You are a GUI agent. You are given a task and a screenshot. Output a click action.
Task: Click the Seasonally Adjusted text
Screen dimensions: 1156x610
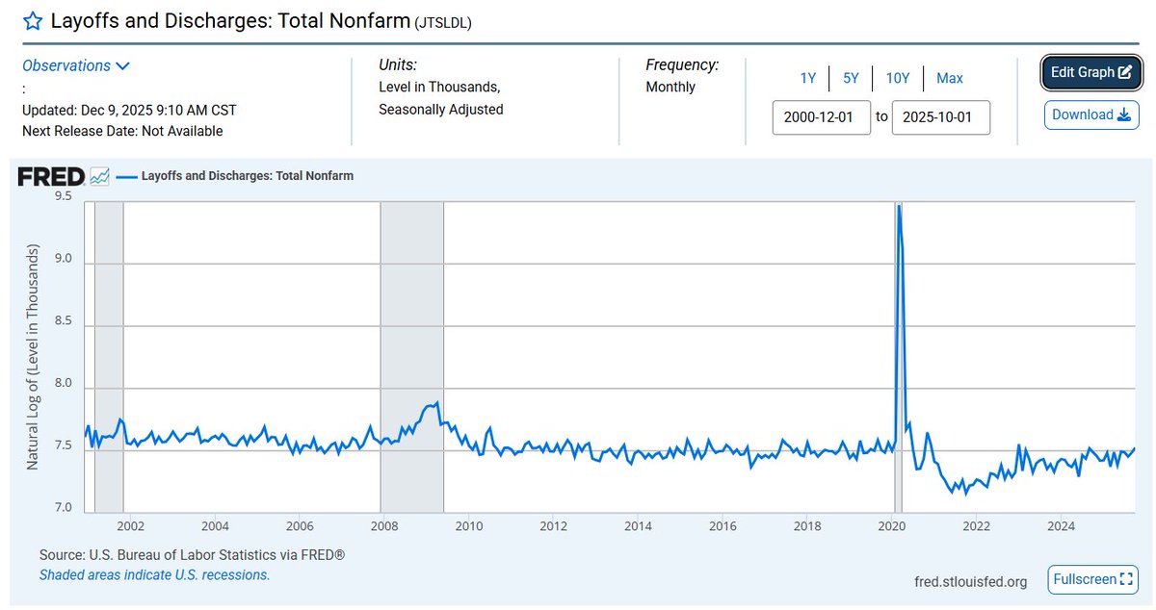[x=441, y=110]
